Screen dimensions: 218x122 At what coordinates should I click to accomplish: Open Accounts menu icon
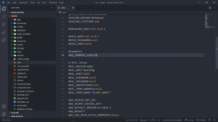[x=4, y=106]
